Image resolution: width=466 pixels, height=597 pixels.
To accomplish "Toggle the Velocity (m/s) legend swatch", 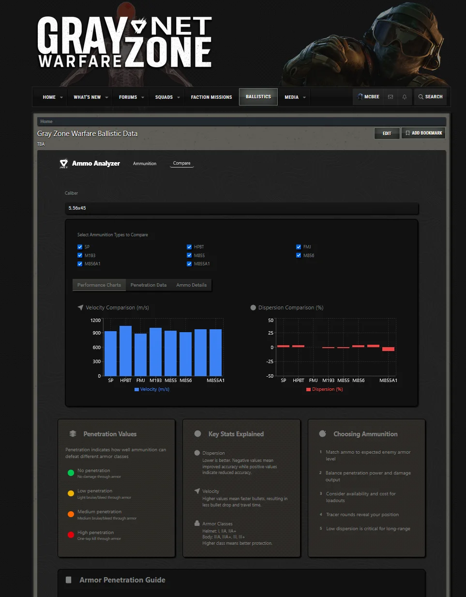I will 136,389.
